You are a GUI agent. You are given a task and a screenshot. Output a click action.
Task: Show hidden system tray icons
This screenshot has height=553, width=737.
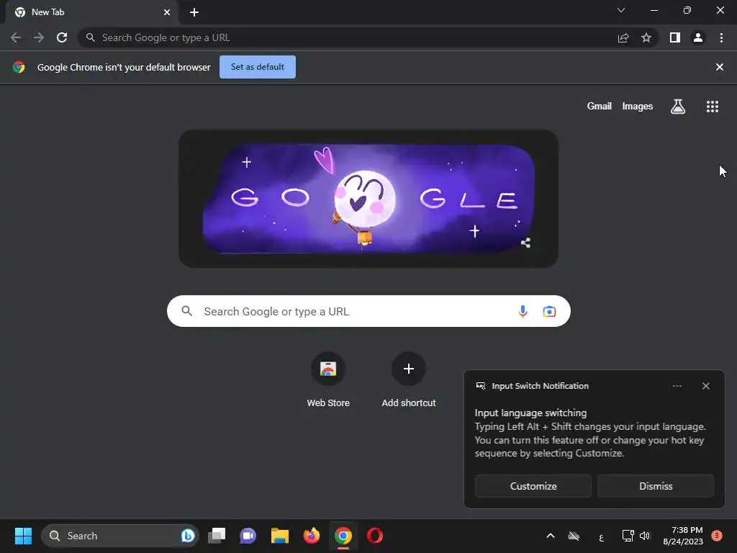(x=551, y=536)
